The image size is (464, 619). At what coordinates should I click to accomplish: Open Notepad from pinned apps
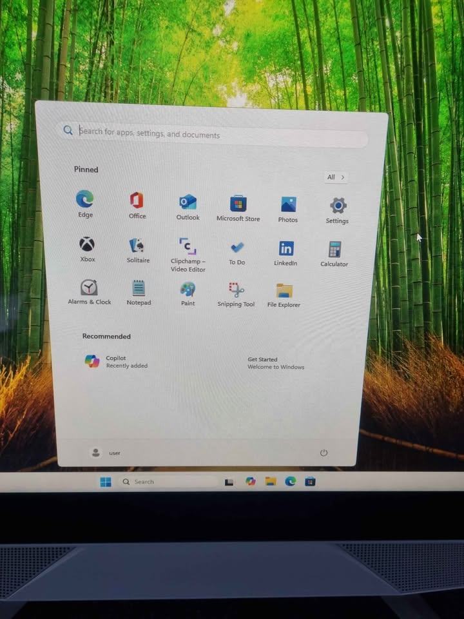(139, 293)
